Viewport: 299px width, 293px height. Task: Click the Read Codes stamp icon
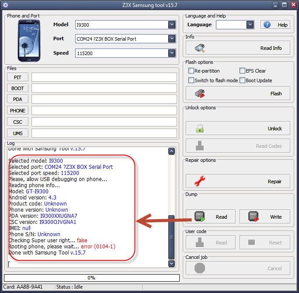200,146
